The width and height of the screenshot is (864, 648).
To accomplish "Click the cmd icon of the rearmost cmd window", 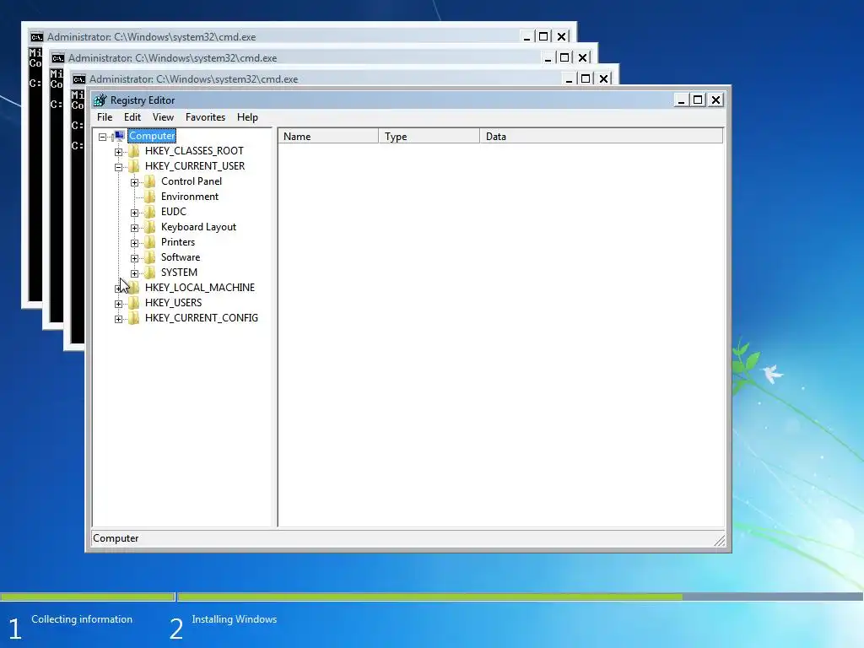I will (x=37, y=37).
